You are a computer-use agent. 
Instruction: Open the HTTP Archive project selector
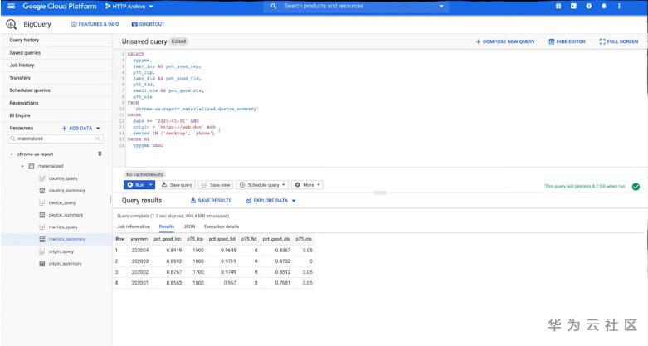[129, 6]
